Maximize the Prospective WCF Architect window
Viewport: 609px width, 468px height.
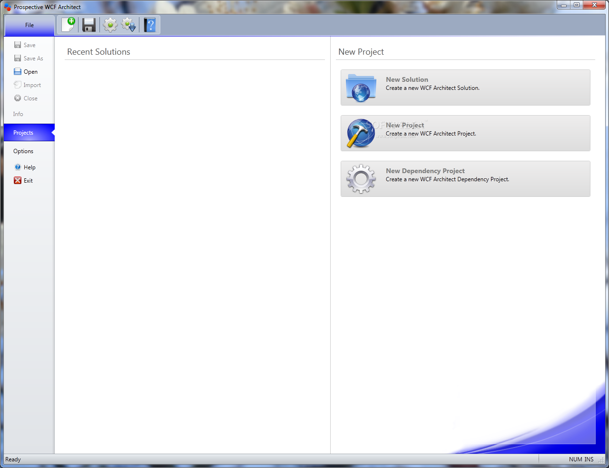pos(577,5)
